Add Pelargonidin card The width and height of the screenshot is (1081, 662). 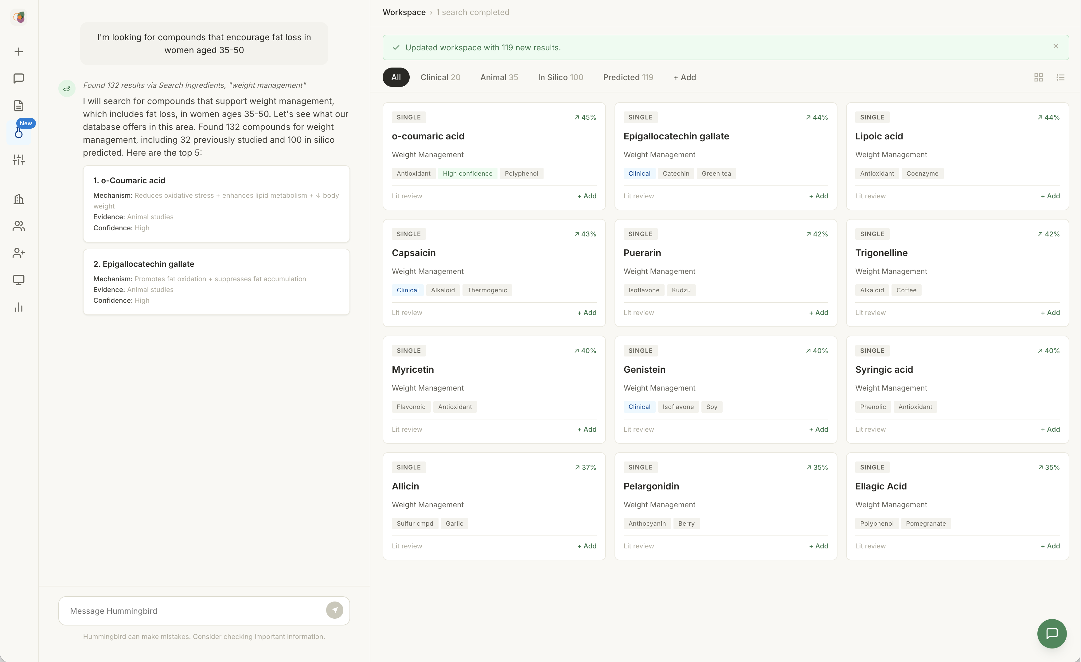pyautogui.click(x=818, y=546)
